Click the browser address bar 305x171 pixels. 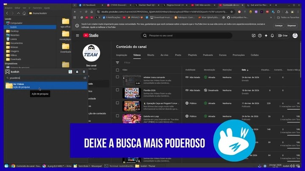coord(164,12)
